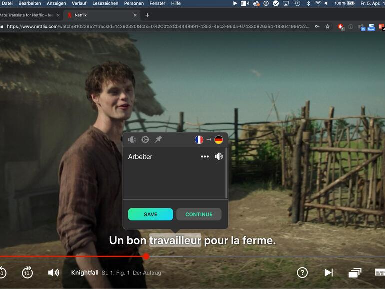Select the German target language flag
385x289 pixels.
(x=219, y=140)
